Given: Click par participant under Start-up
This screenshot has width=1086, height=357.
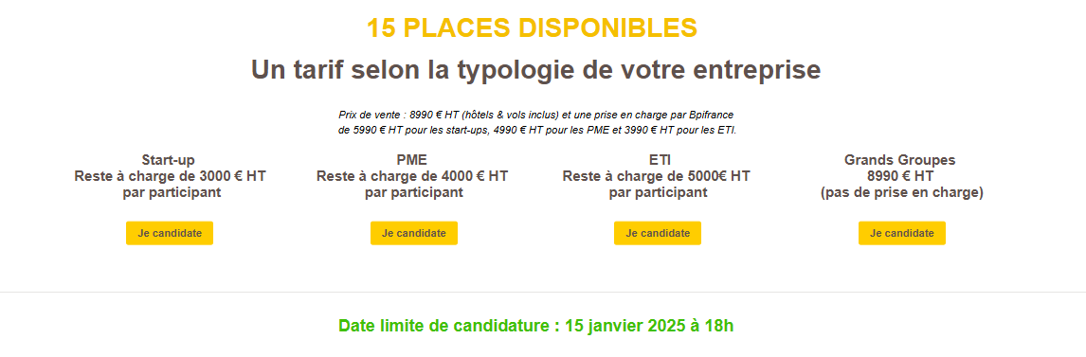Looking at the screenshot, I should [x=172, y=192].
